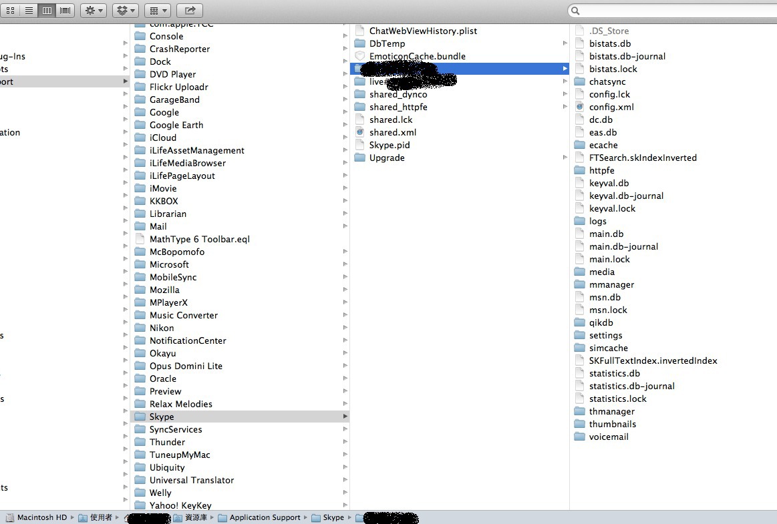Select the DbTemp folder icon
Viewport: 777px width, 524px height.
click(x=360, y=43)
